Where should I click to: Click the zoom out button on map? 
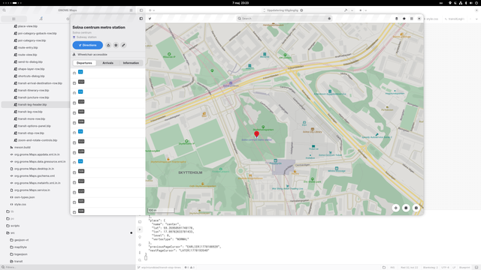(406, 208)
